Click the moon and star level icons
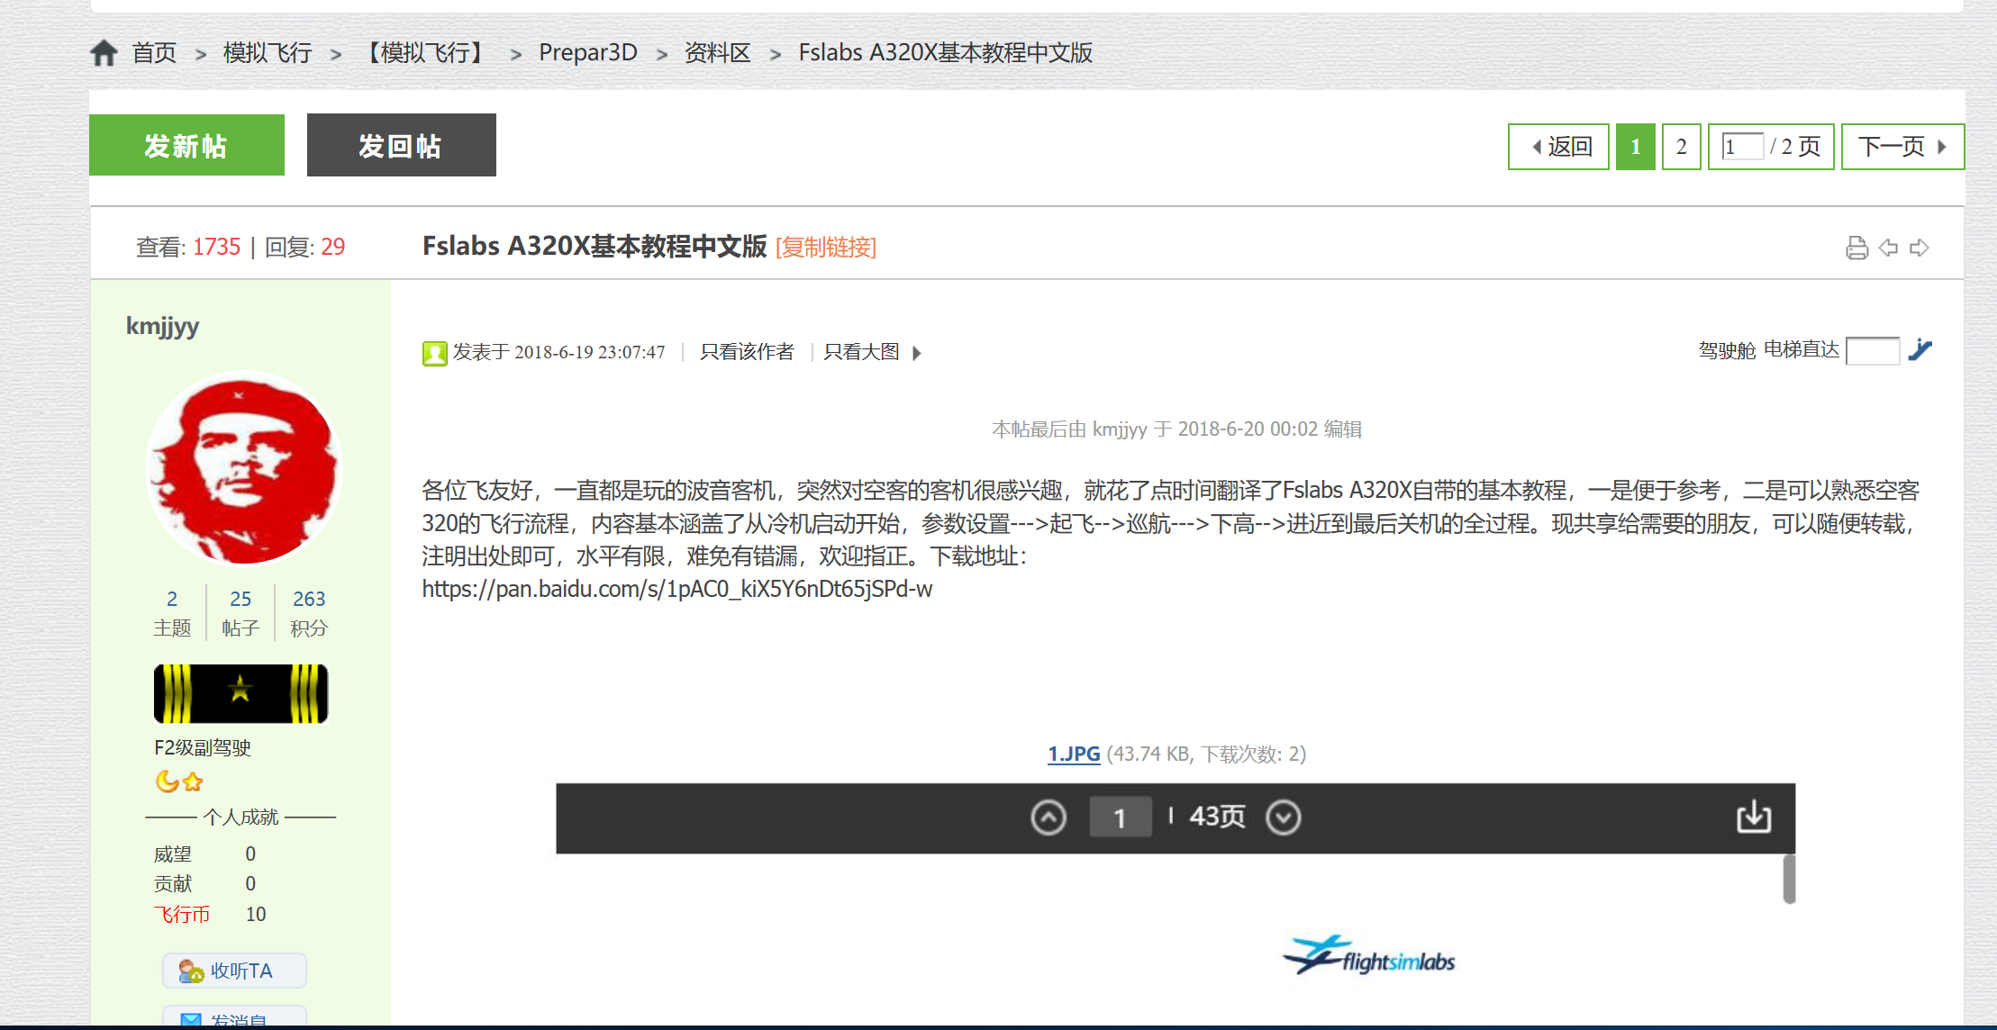The width and height of the screenshot is (1997, 1030). (179, 782)
